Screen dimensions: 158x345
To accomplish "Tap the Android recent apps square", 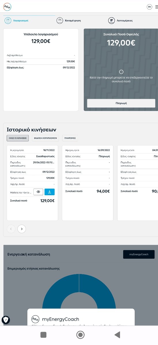I will [x=43, y=335].
